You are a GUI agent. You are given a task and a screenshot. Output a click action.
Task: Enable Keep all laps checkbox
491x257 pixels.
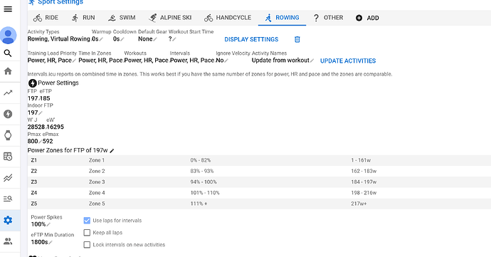coord(87,233)
